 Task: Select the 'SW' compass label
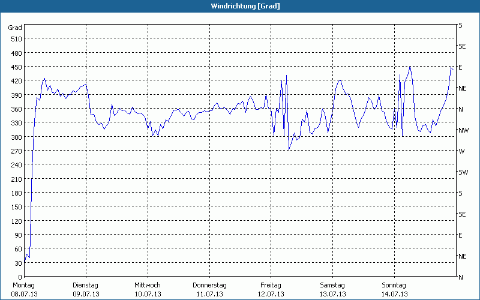[x=463, y=172]
